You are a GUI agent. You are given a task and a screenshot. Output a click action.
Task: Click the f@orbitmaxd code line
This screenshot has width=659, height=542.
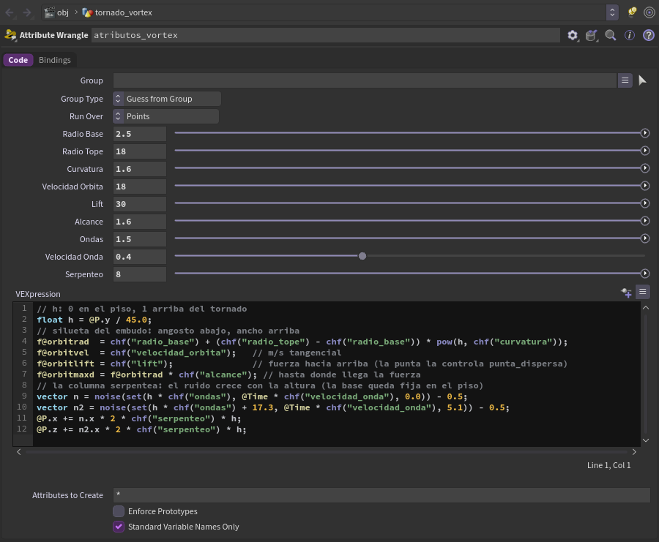pos(228,374)
